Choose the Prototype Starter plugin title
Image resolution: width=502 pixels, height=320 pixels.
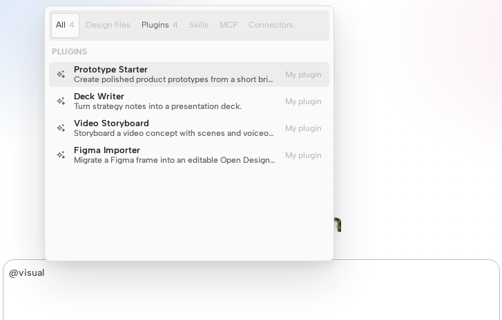[110, 70]
